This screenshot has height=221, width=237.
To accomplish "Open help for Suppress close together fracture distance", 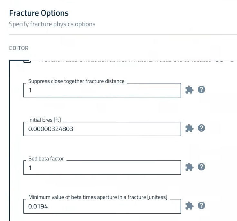I will 201,90.
